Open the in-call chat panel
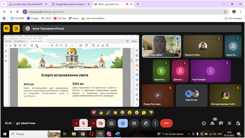Viewport: 245px width, 138px height. tap(221, 123)
